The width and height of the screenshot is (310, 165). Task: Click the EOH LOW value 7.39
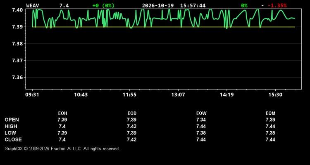pos(62,133)
